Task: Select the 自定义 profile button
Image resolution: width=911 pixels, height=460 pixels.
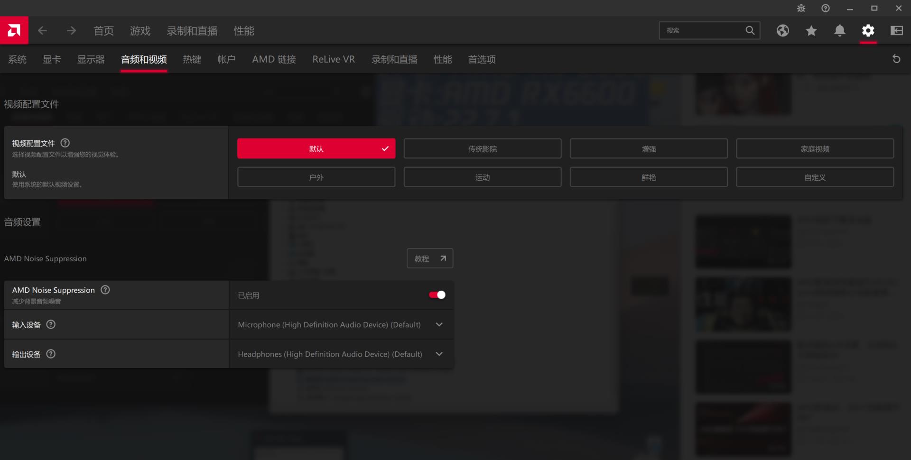Action: [815, 177]
